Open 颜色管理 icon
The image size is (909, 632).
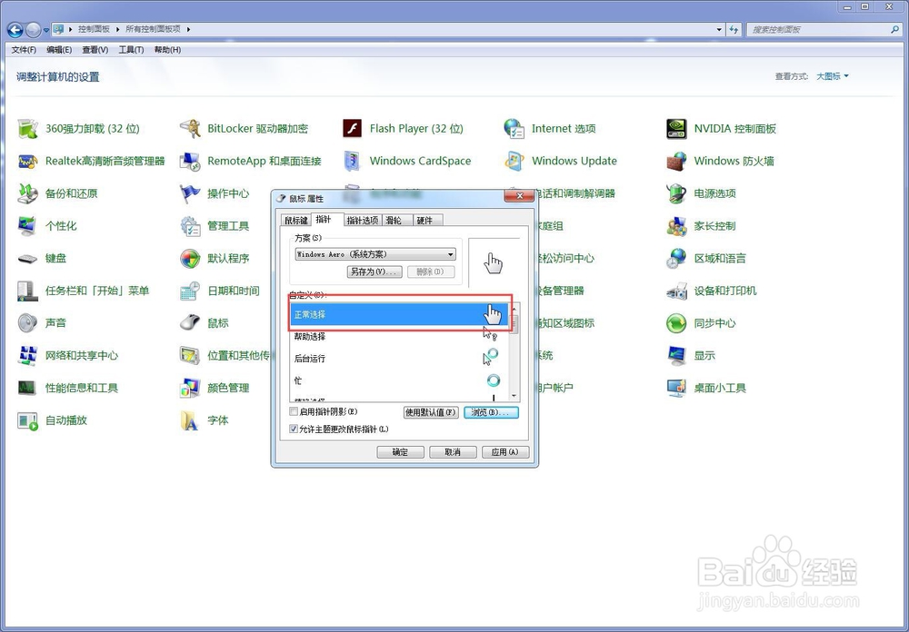(190, 388)
